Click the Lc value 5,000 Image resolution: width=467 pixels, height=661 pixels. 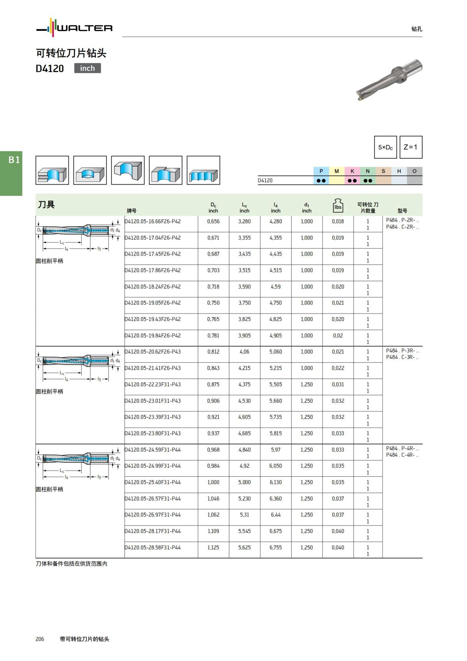tap(244, 482)
